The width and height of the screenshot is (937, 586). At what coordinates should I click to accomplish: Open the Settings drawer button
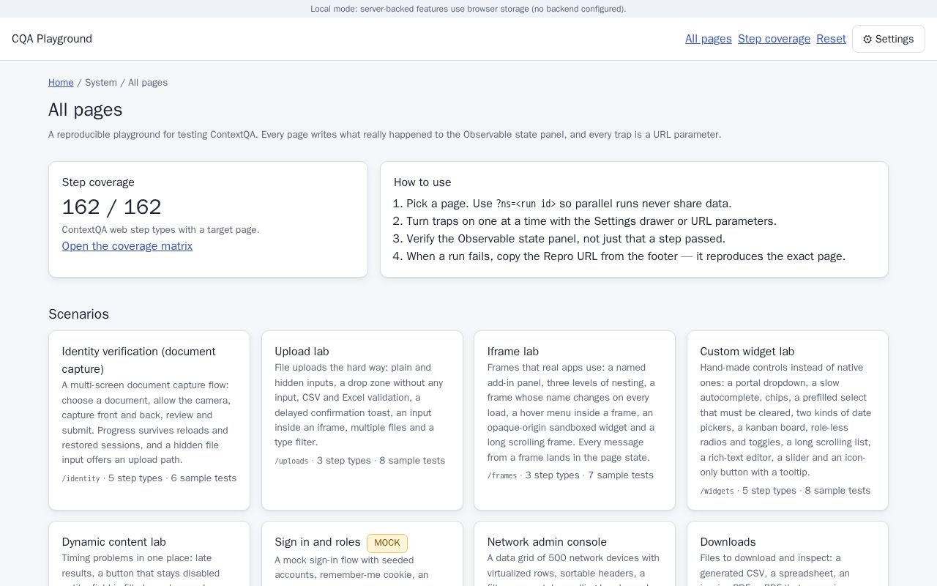pyautogui.click(x=888, y=39)
